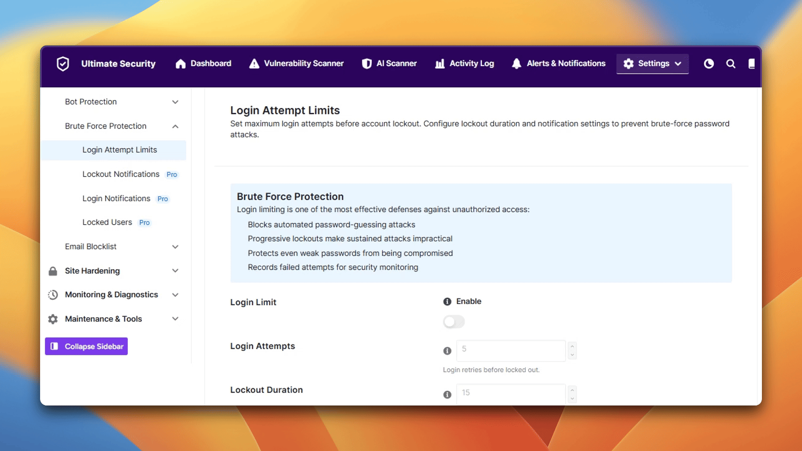Click the info icon beside Login Attempts field
The height and width of the screenshot is (451, 802).
[x=447, y=351]
